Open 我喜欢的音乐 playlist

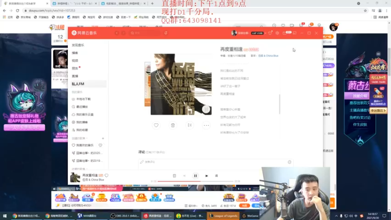(85, 145)
